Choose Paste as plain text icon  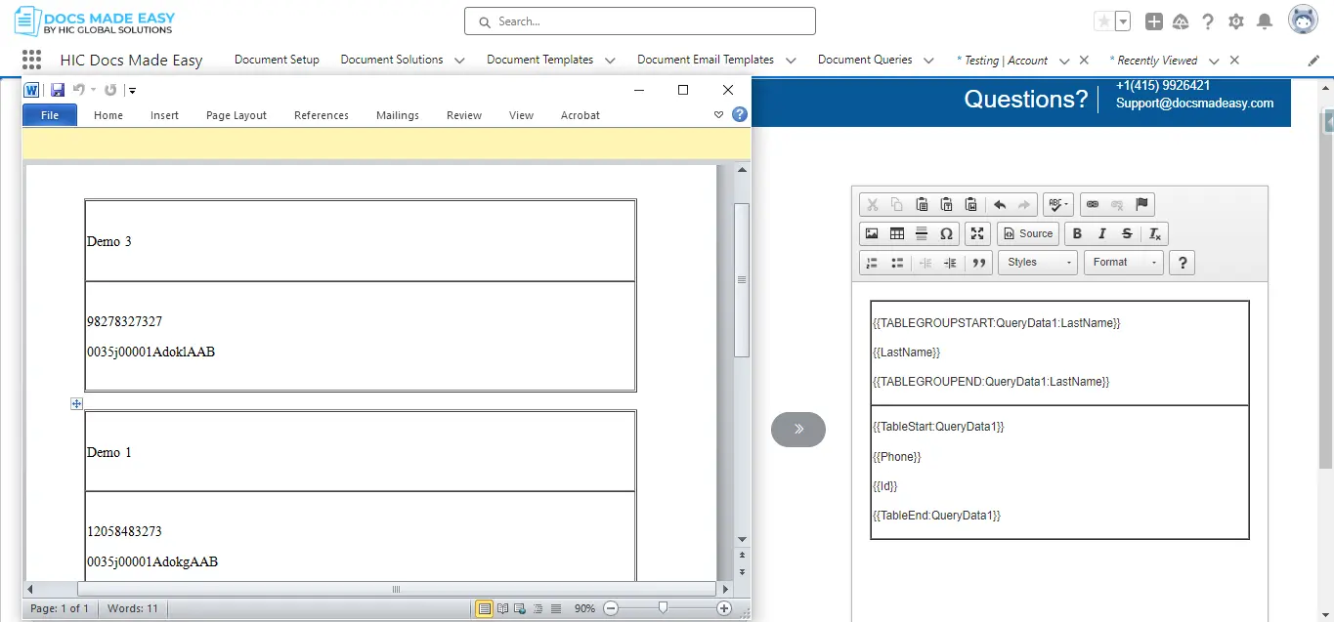click(x=946, y=205)
